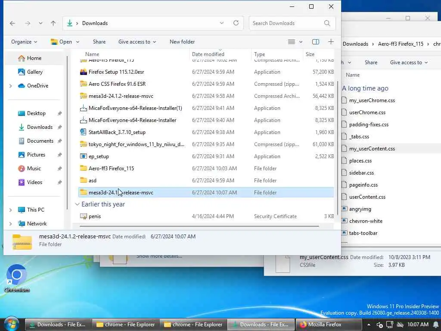Expand the OneDrive tree node
Viewport: 441px width, 331px height.
[11, 86]
